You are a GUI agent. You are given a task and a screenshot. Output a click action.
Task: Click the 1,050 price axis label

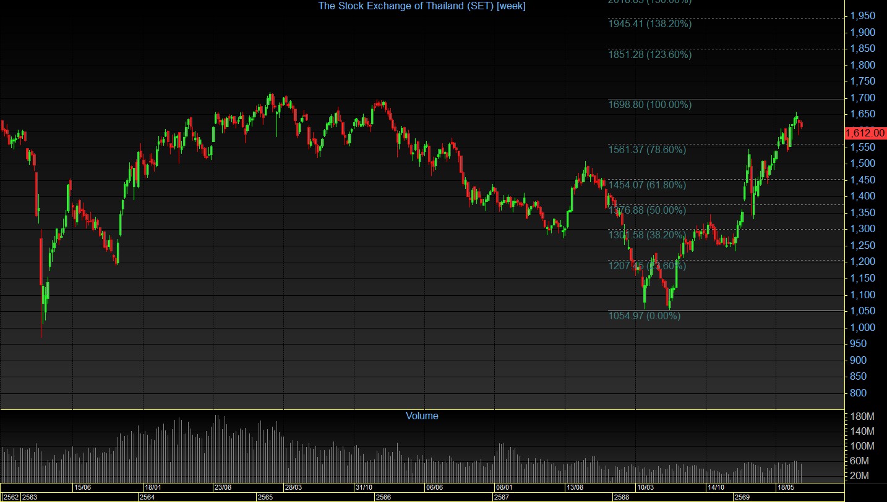(x=862, y=311)
